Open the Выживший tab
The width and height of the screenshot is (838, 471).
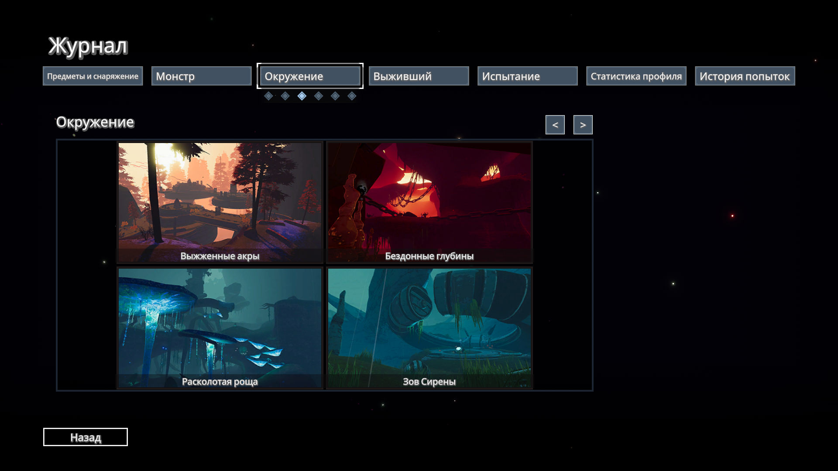pyautogui.click(x=419, y=76)
